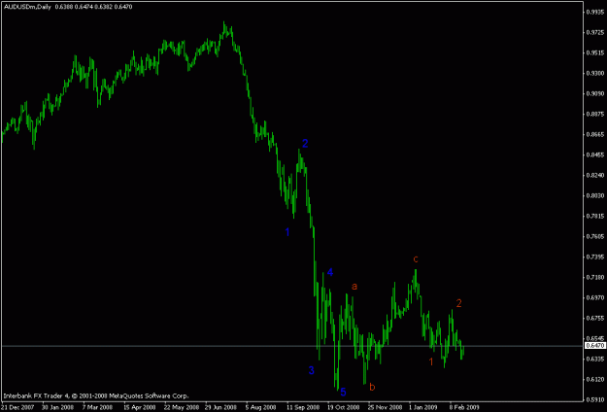Viewport: 607px width, 412px height.
Task: Click the 0.9300 price axis label
Action: tap(595, 73)
